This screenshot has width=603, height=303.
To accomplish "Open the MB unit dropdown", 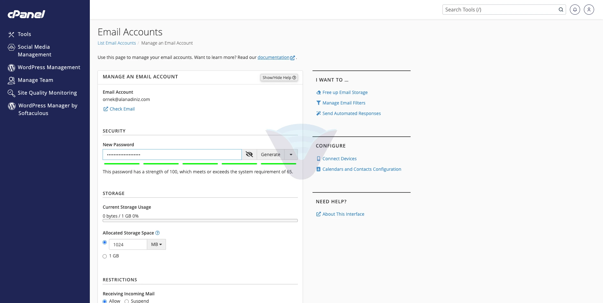I will coord(156,244).
